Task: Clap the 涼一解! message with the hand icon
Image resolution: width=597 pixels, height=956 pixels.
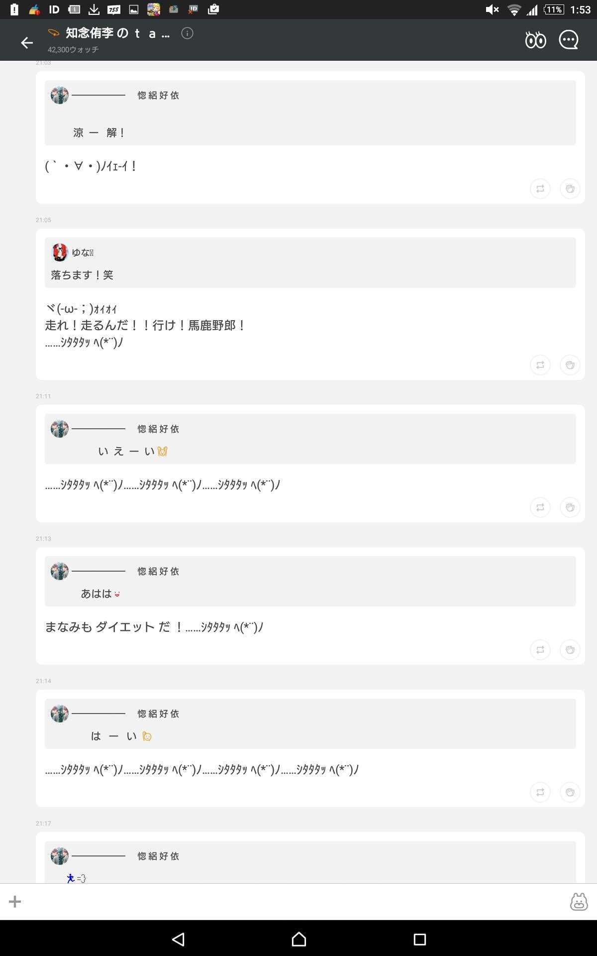Action: [570, 189]
